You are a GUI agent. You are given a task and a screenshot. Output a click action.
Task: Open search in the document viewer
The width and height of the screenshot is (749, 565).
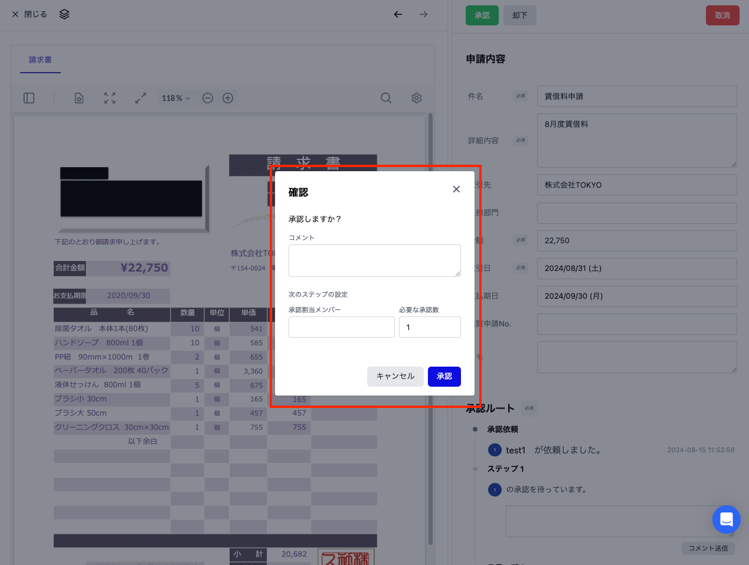click(x=386, y=98)
